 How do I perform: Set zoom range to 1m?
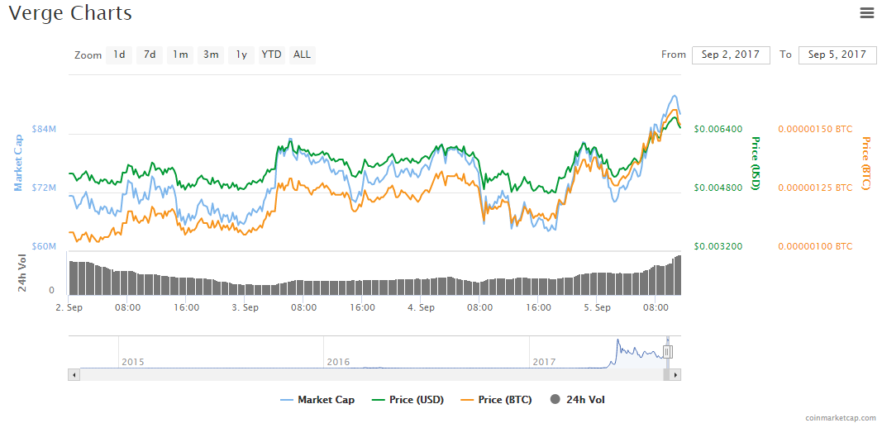click(x=180, y=55)
